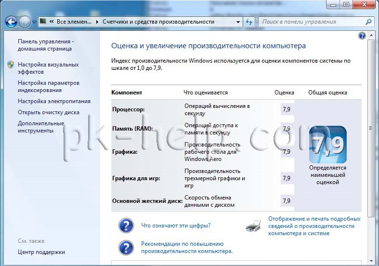The height and width of the screenshot is (266, 379).
Task: Select the "Основной жесткий диск:" label
Action: (147, 201)
